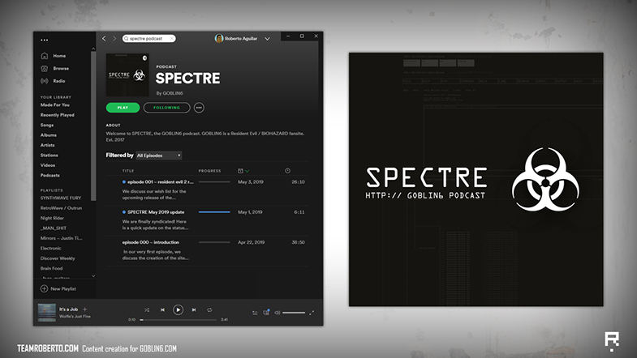The width and height of the screenshot is (637, 358).
Task: Click the SPECTRE podcast cover thumbnail
Action: pos(127,75)
